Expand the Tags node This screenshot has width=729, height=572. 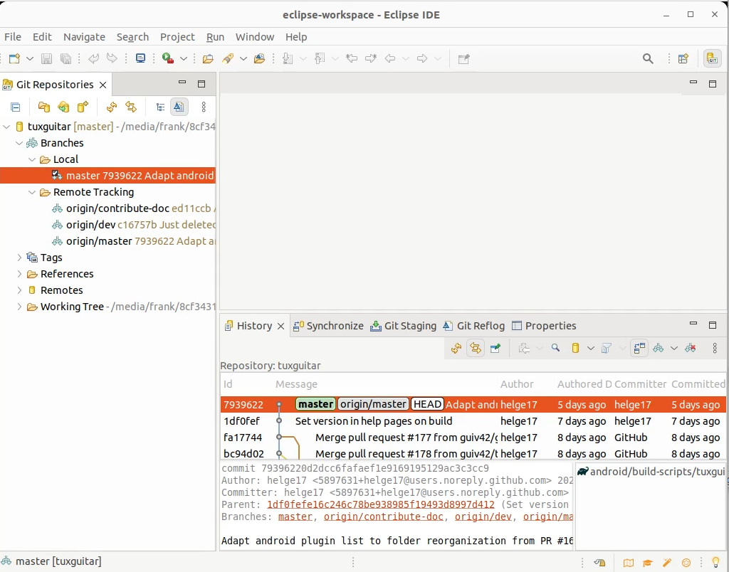(x=19, y=258)
